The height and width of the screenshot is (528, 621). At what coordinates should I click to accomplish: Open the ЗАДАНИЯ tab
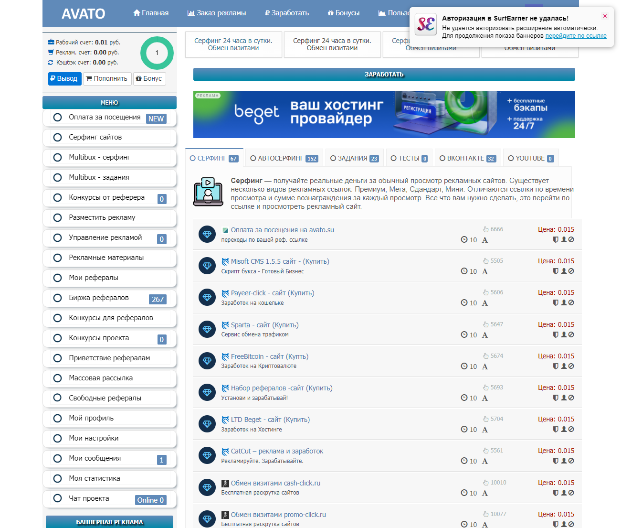click(354, 158)
